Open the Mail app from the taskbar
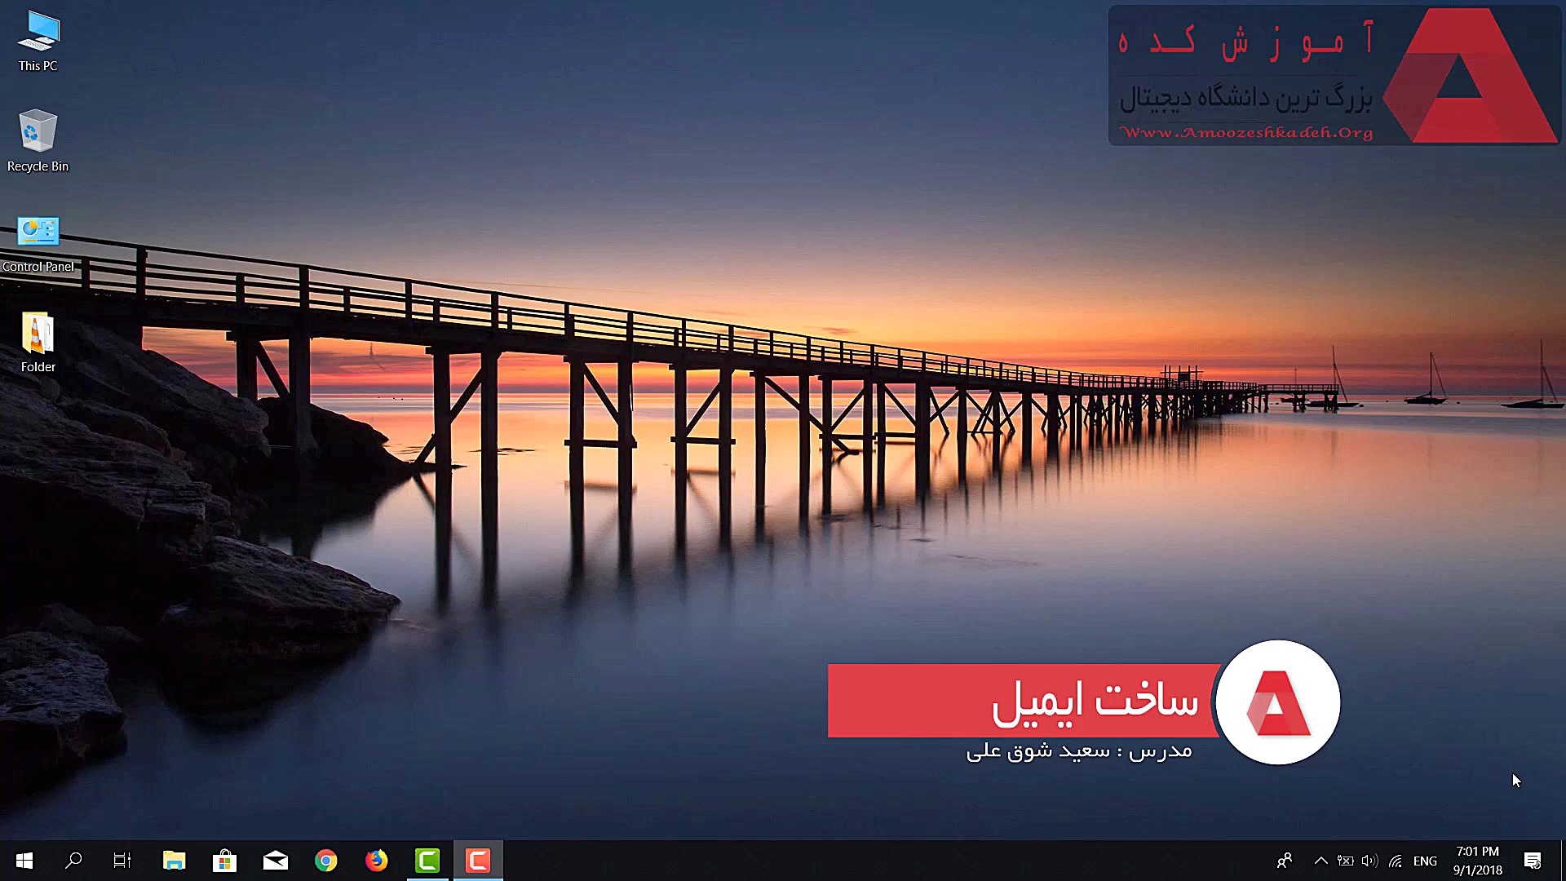This screenshot has height=881, width=1566. (275, 861)
